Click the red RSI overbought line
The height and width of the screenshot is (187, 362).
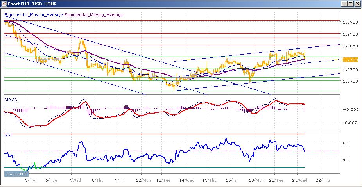point(156,134)
